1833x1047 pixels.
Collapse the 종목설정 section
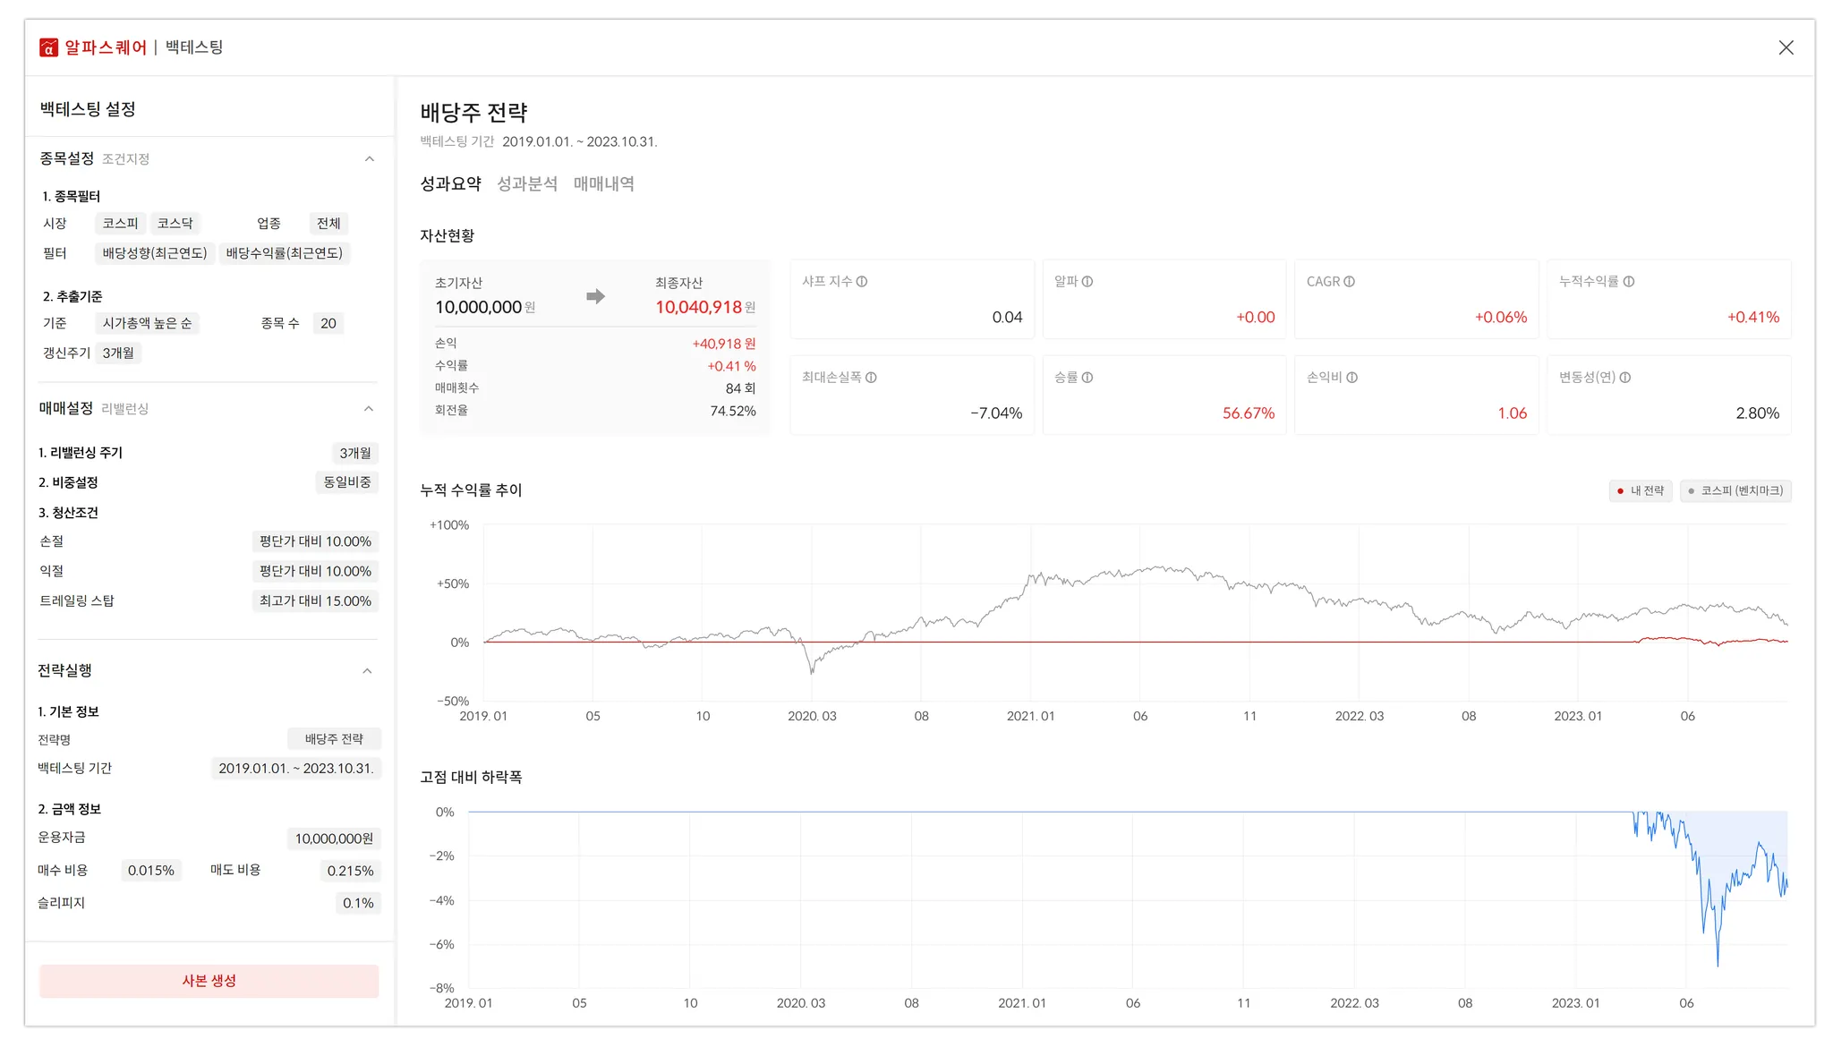(369, 159)
